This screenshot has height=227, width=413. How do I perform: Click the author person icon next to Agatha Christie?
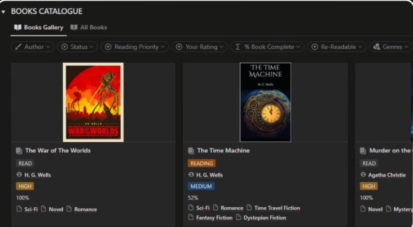[363, 175]
